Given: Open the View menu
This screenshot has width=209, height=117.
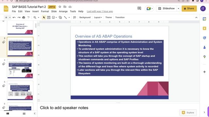Looking at the screenshot, I should [27, 11].
